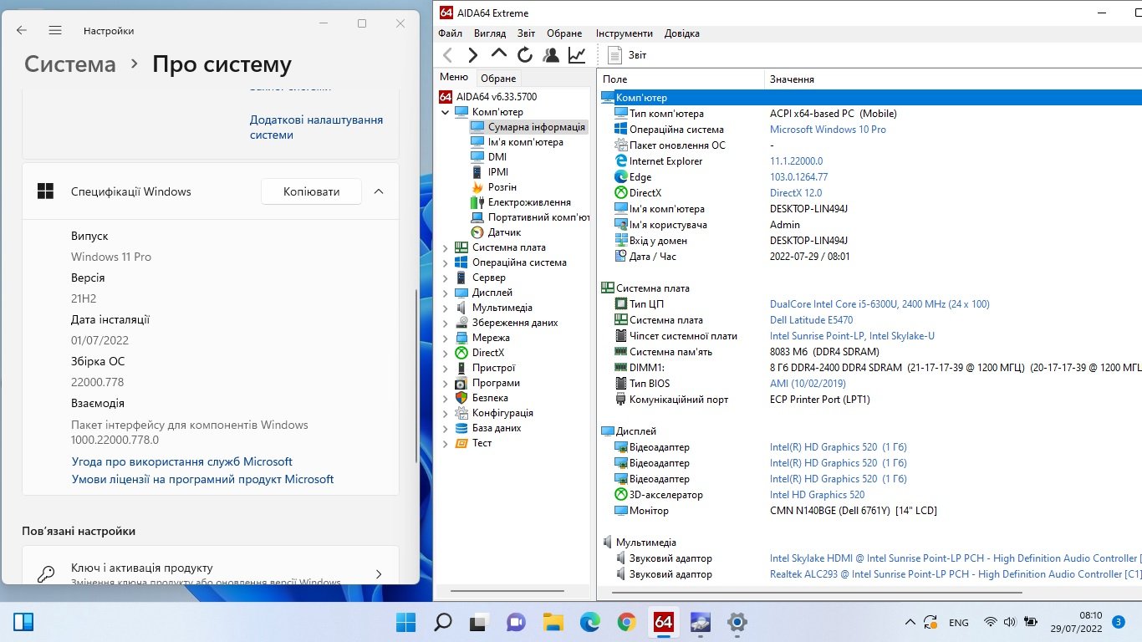Click the Поле column header
The height and width of the screenshot is (642, 1142).
[681, 79]
